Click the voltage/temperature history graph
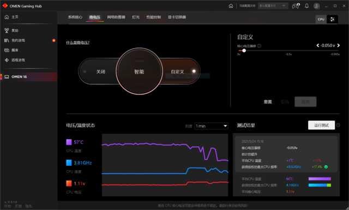The height and width of the screenshot is (210, 349). point(165,165)
